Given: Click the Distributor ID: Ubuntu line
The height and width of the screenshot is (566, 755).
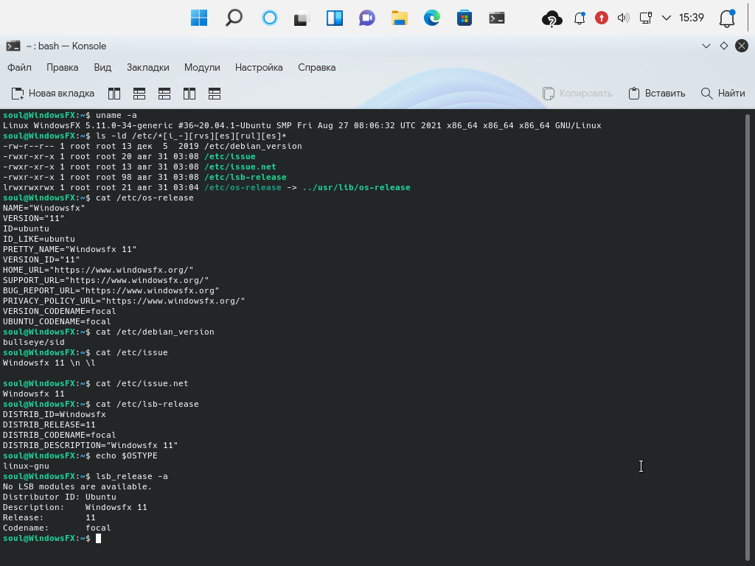Looking at the screenshot, I should [x=59, y=497].
